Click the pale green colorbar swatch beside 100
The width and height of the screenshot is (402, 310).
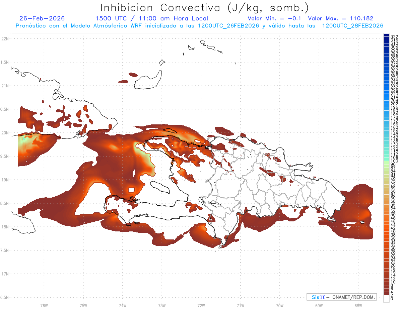(x=386, y=162)
